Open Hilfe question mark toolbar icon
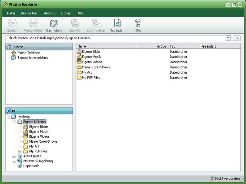The width and height of the screenshot is (246, 184). point(138,23)
